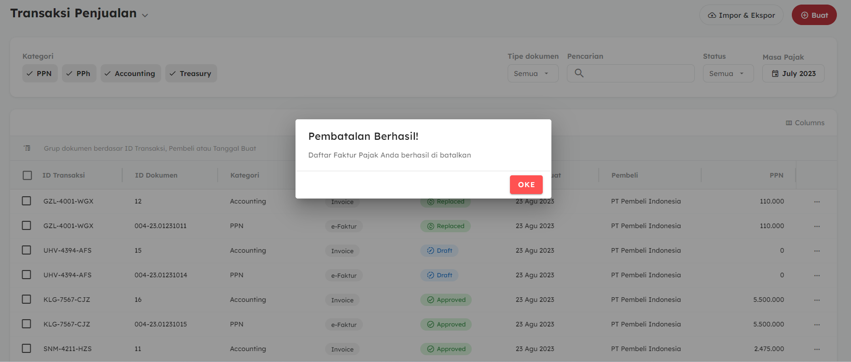Open Impor & Ekspor options
This screenshot has height=362, width=851.
[741, 15]
